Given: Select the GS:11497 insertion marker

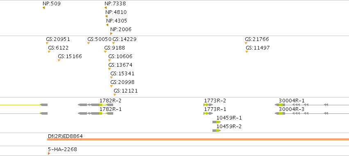Looking at the screenshot, I should (x=247, y=52).
